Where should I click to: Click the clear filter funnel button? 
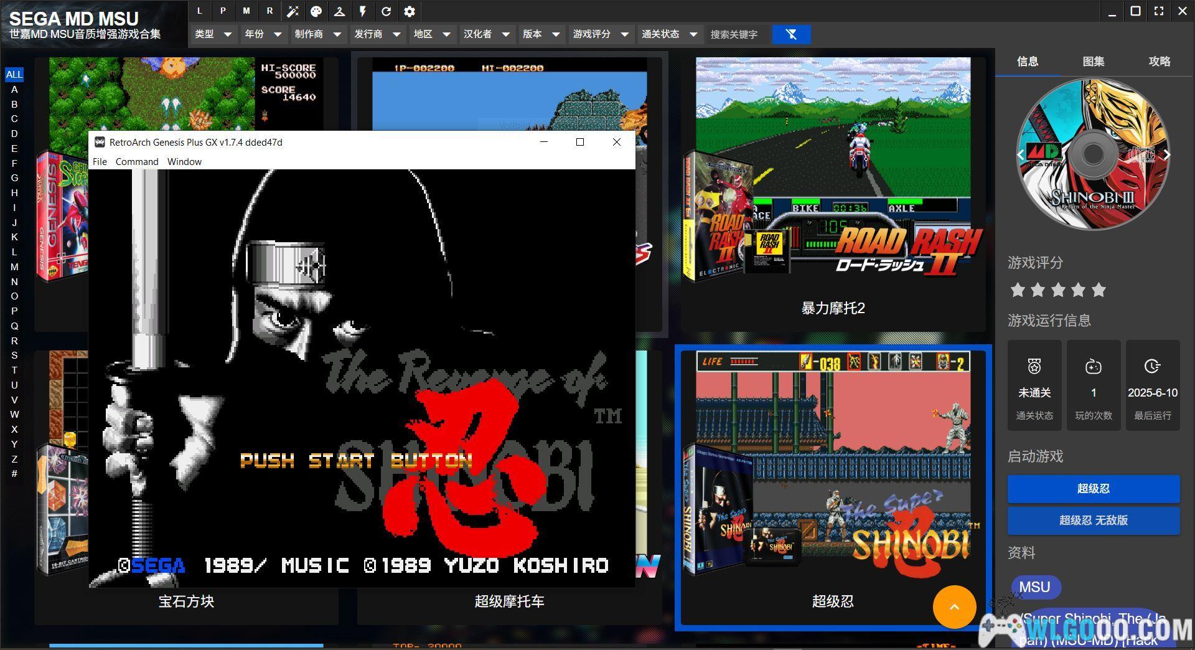[x=791, y=34]
